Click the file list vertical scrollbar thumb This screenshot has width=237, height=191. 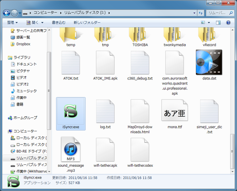[x=232, y=152]
